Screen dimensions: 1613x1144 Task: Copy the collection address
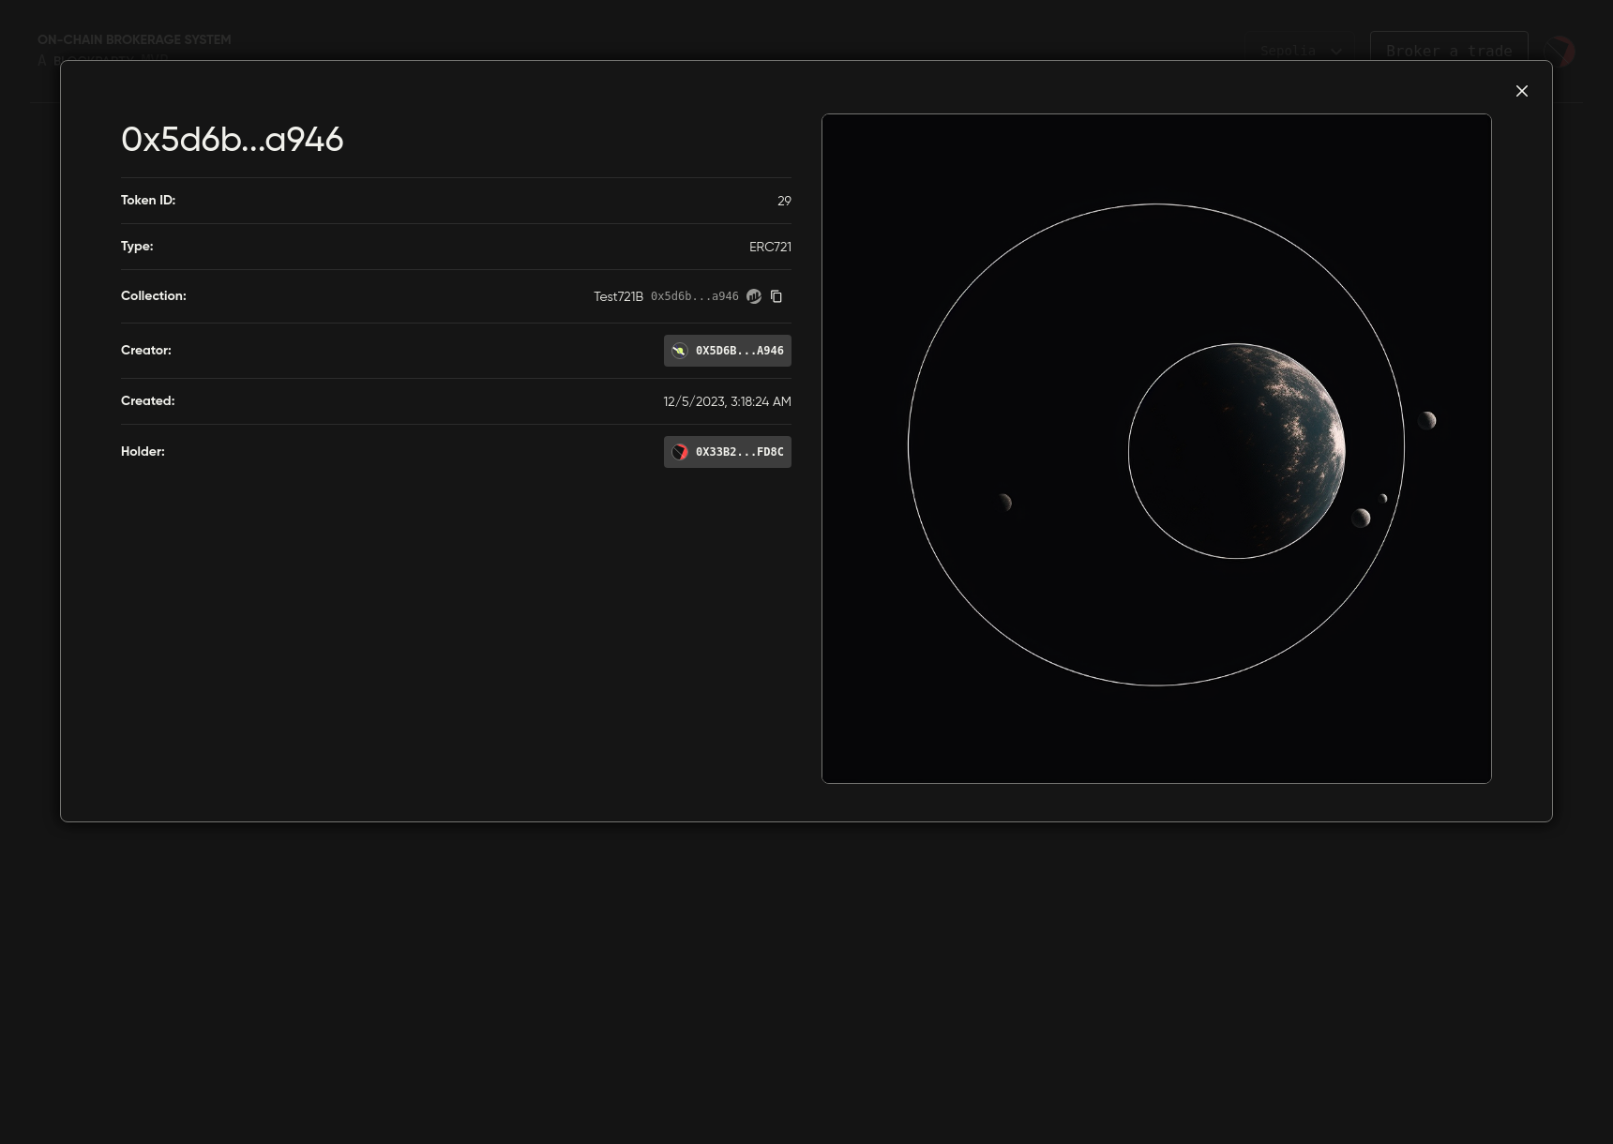(x=776, y=296)
